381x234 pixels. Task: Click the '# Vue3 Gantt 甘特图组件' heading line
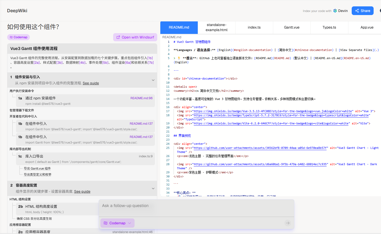pyautogui.click(x=192, y=42)
